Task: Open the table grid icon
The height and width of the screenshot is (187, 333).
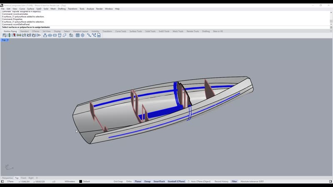Action: 78,35
